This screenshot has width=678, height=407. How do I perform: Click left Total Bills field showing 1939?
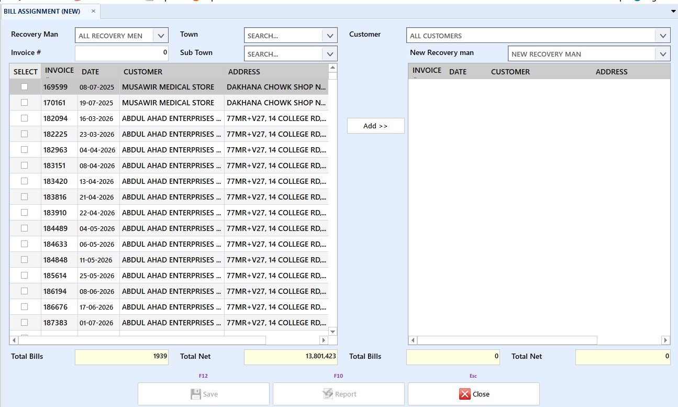click(121, 357)
